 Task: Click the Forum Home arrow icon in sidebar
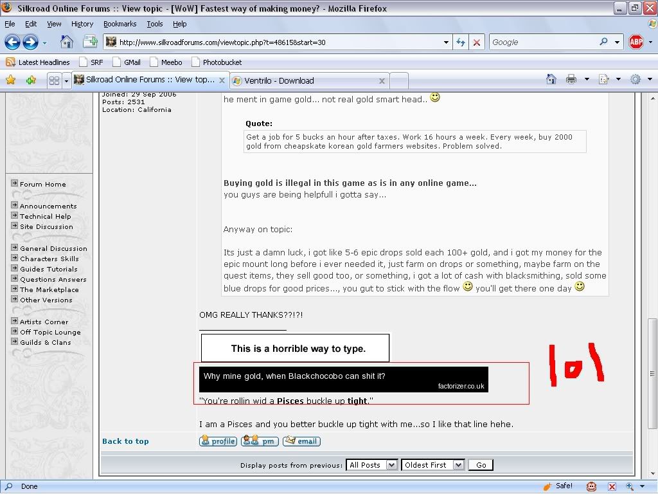click(x=14, y=183)
